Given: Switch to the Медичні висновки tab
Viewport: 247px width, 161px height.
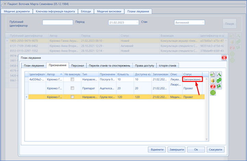Looking at the screenshot, I should click(x=109, y=11).
